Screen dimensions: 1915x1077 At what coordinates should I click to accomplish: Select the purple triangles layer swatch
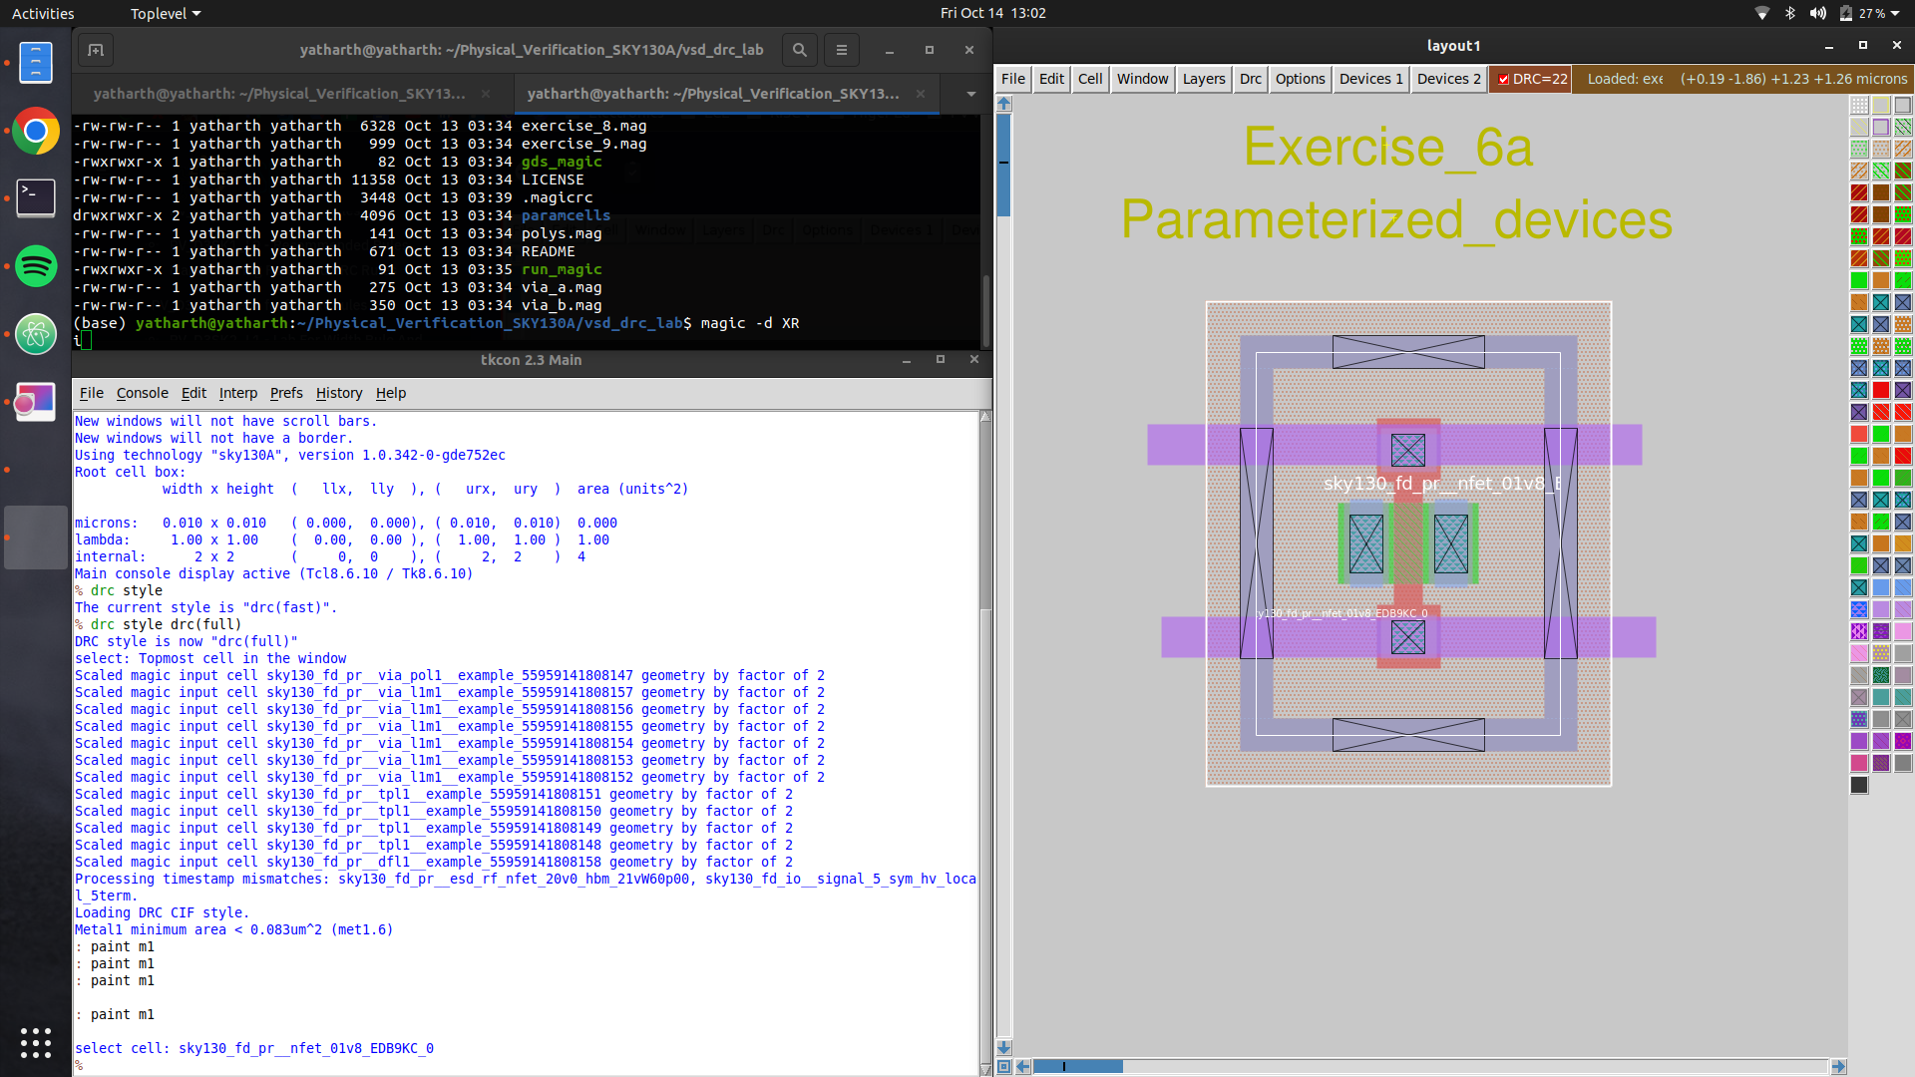click(x=1859, y=631)
